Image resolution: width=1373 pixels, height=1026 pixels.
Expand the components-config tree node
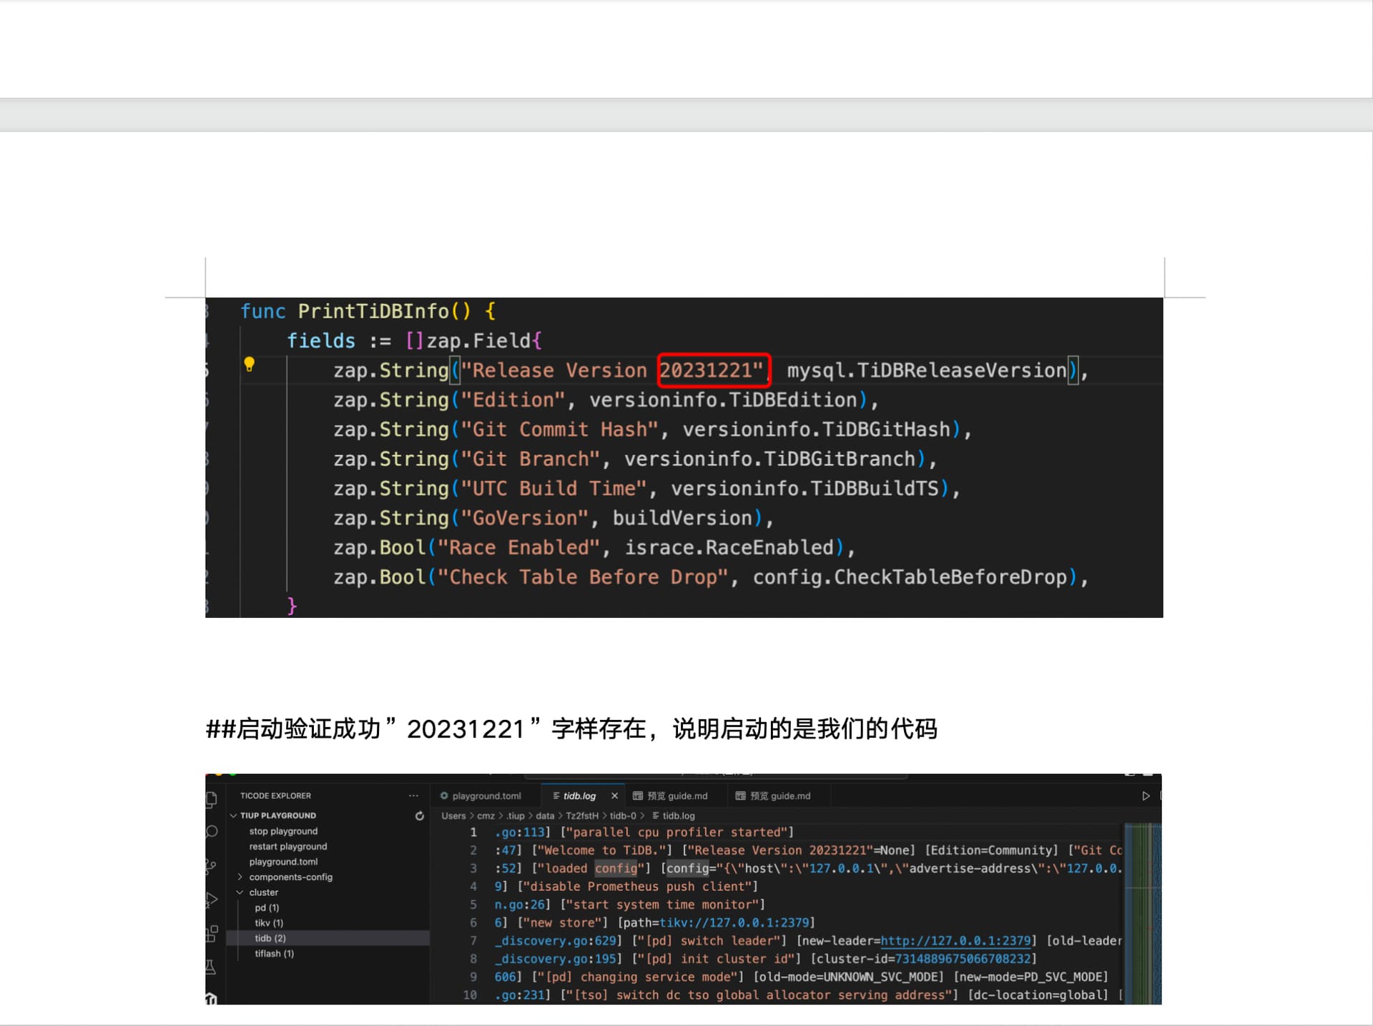coord(240,877)
